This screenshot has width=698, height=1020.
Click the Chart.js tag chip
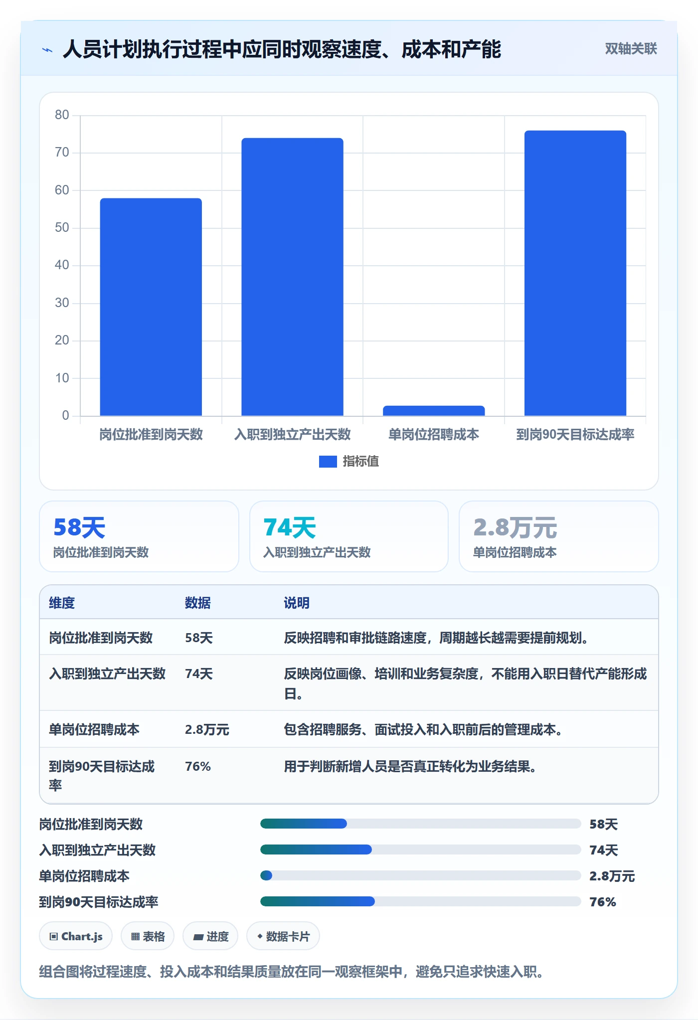tap(76, 937)
